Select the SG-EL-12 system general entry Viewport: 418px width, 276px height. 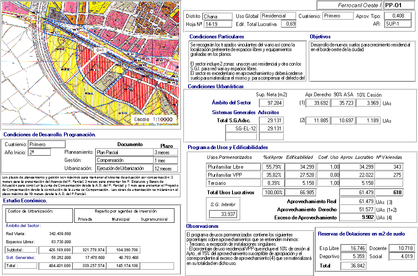pos(241,129)
